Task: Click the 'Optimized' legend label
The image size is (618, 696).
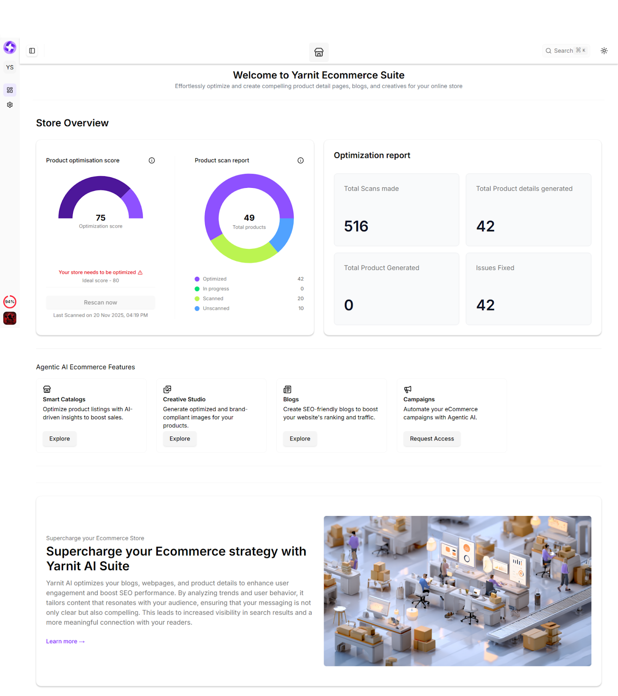Action: (215, 279)
